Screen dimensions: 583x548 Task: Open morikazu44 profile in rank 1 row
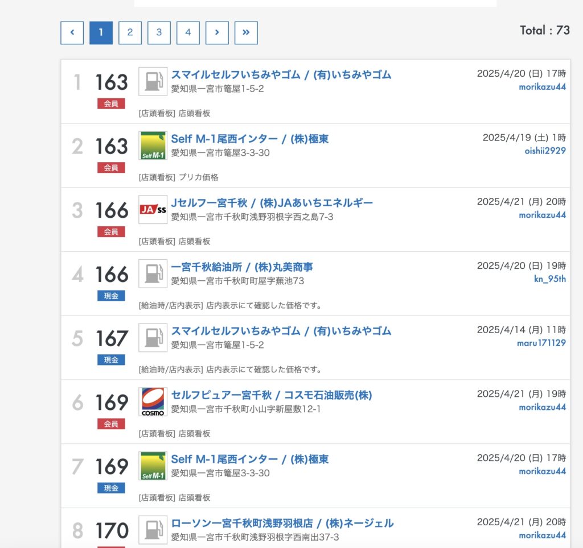(543, 87)
